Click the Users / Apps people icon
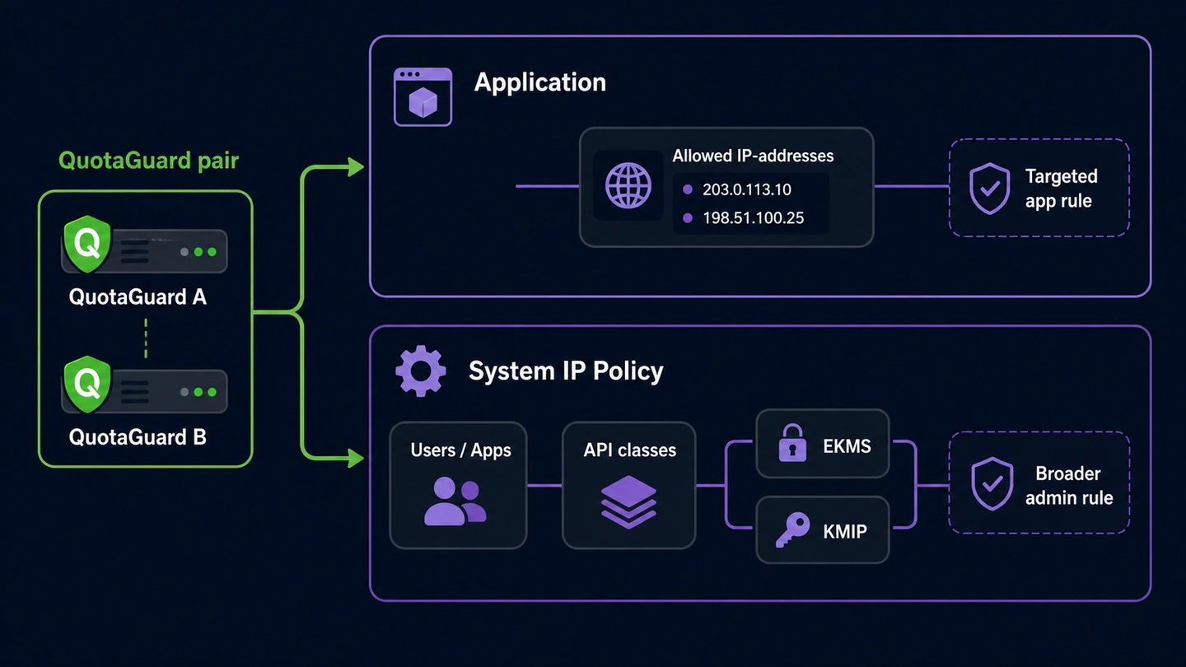This screenshot has height=667, width=1186. pyautogui.click(x=455, y=501)
